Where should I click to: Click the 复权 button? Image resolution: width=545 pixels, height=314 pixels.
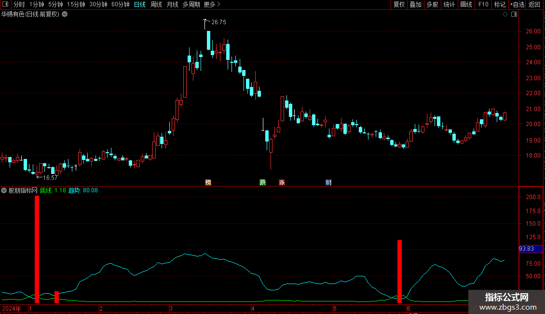click(399, 4)
